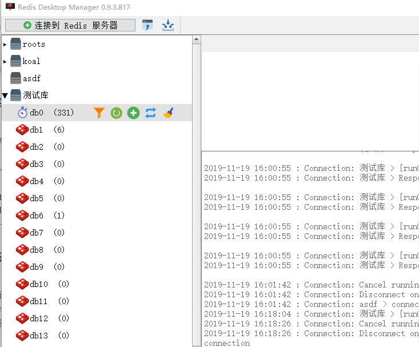419x347 pixels.
Task: Click log line 16:18:26 Disconnect on
Action: point(312,333)
